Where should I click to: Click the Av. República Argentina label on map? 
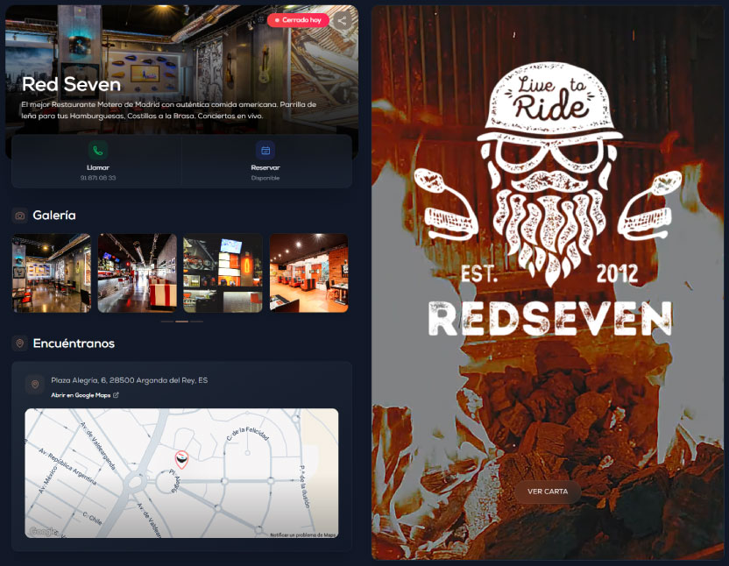pyautogui.click(x=67, y=466)
